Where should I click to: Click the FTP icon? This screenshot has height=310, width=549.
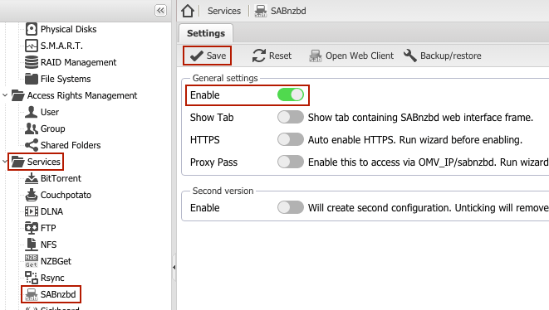(x=32, y=228)
